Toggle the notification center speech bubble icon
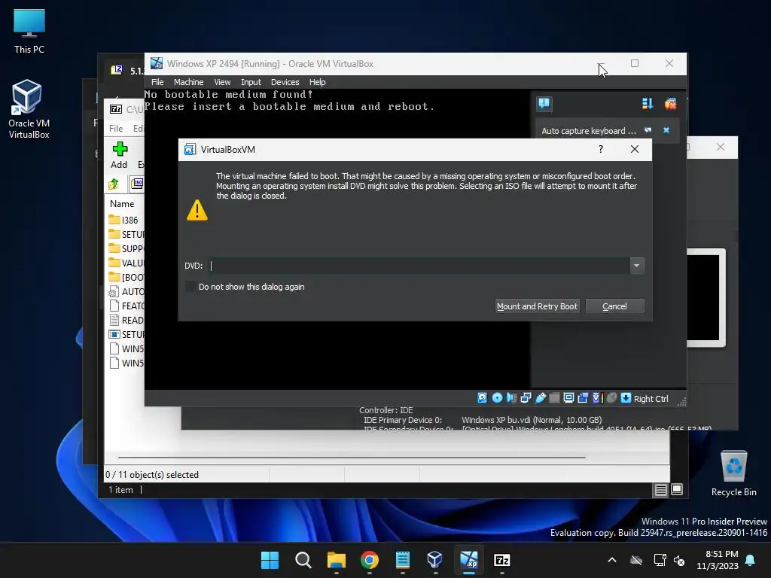This screenshot has height=578, width=771. click(x=544, y=104)
